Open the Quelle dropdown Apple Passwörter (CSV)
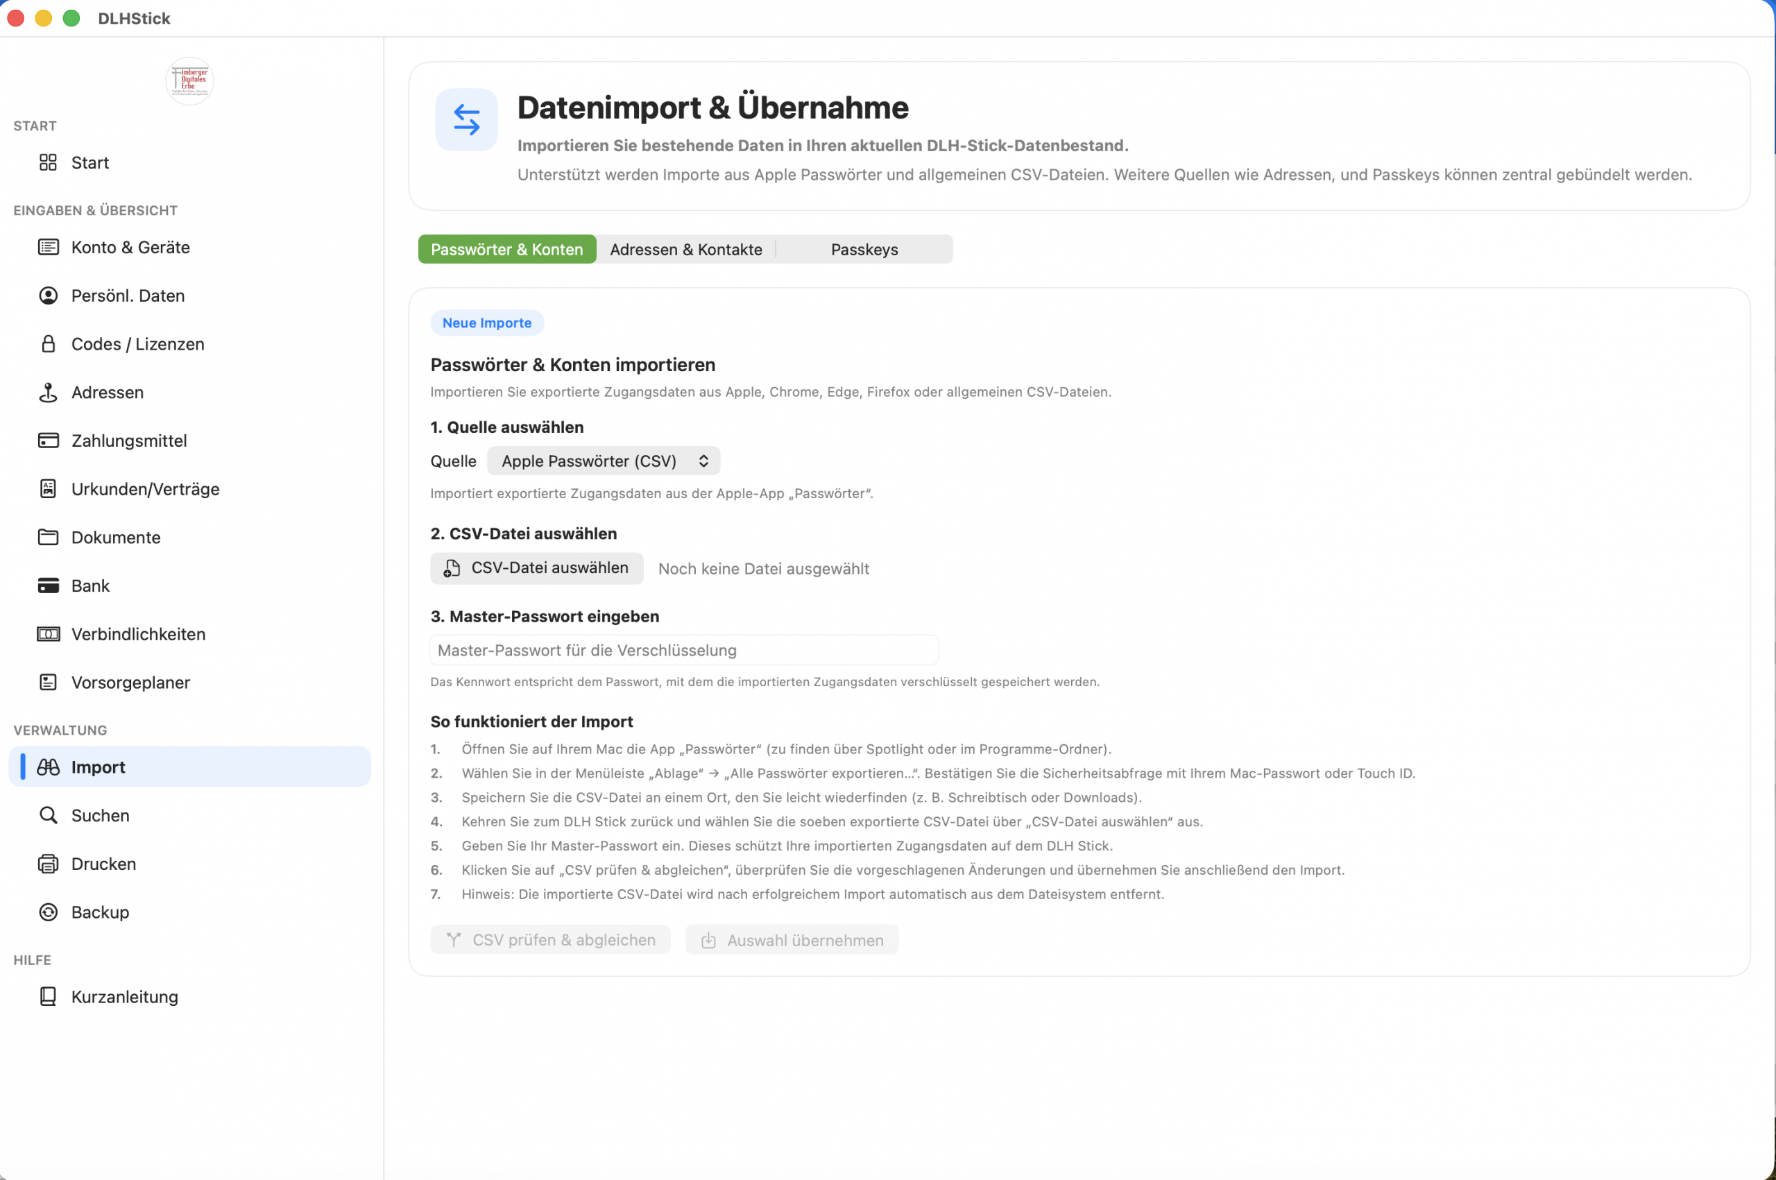This screenshot has width=1776, height=1180. 604,461
